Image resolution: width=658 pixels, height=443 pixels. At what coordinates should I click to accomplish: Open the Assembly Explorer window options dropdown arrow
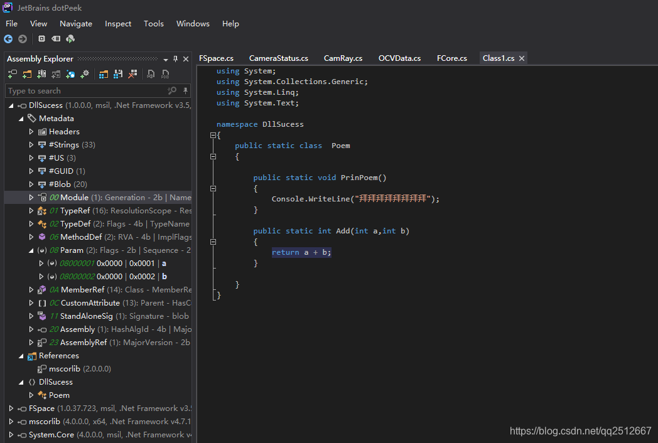pos(166,60)
